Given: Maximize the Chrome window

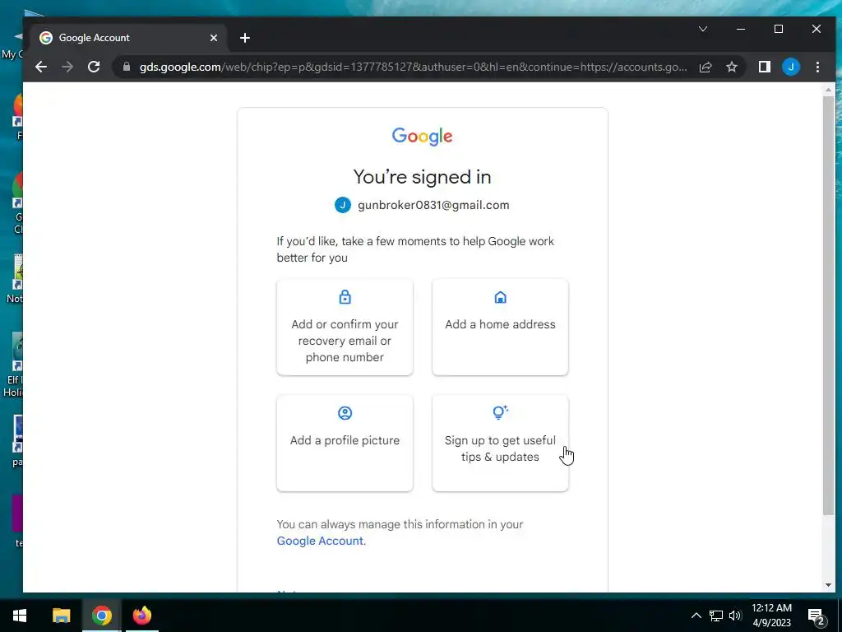Looking at the screenshot, I should (779, 29).
